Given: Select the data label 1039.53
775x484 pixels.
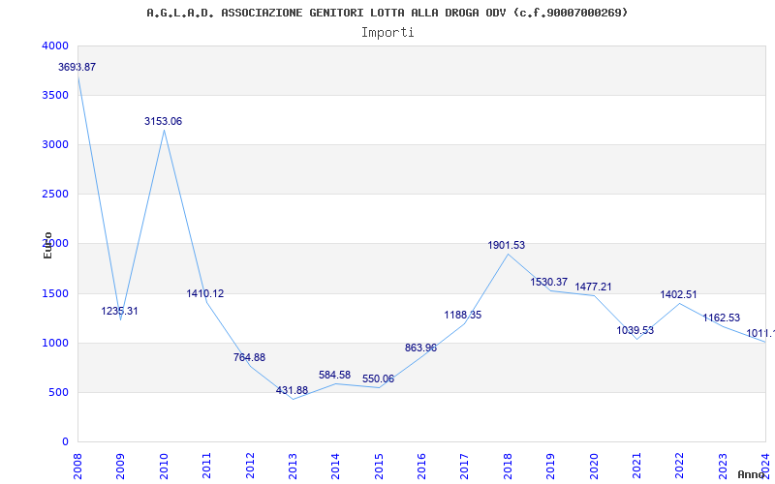Looking at the screenshot, I should (635, 330).
